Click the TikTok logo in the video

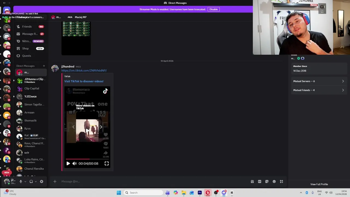(x=105, y=91)
